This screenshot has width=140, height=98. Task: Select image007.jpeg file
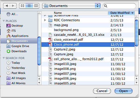point(88,74)
